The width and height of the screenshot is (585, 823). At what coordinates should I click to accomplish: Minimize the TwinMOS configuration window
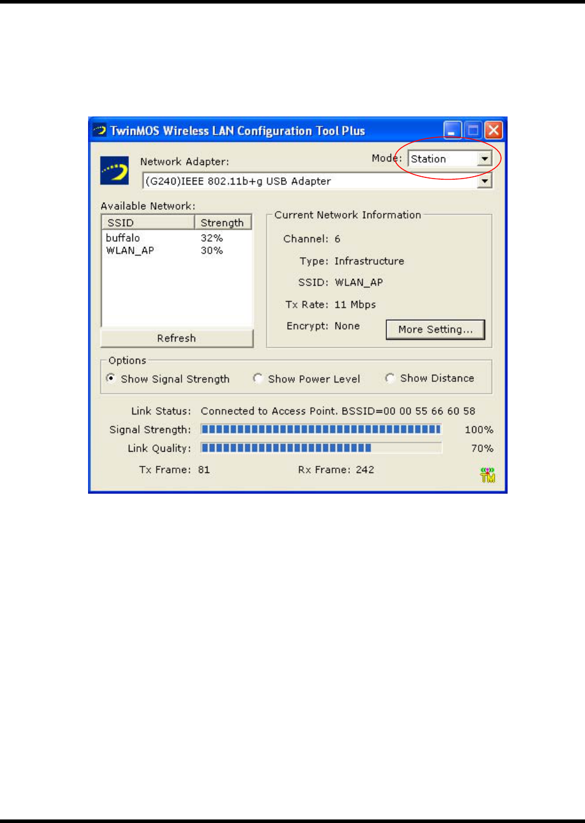coord(453,130)
